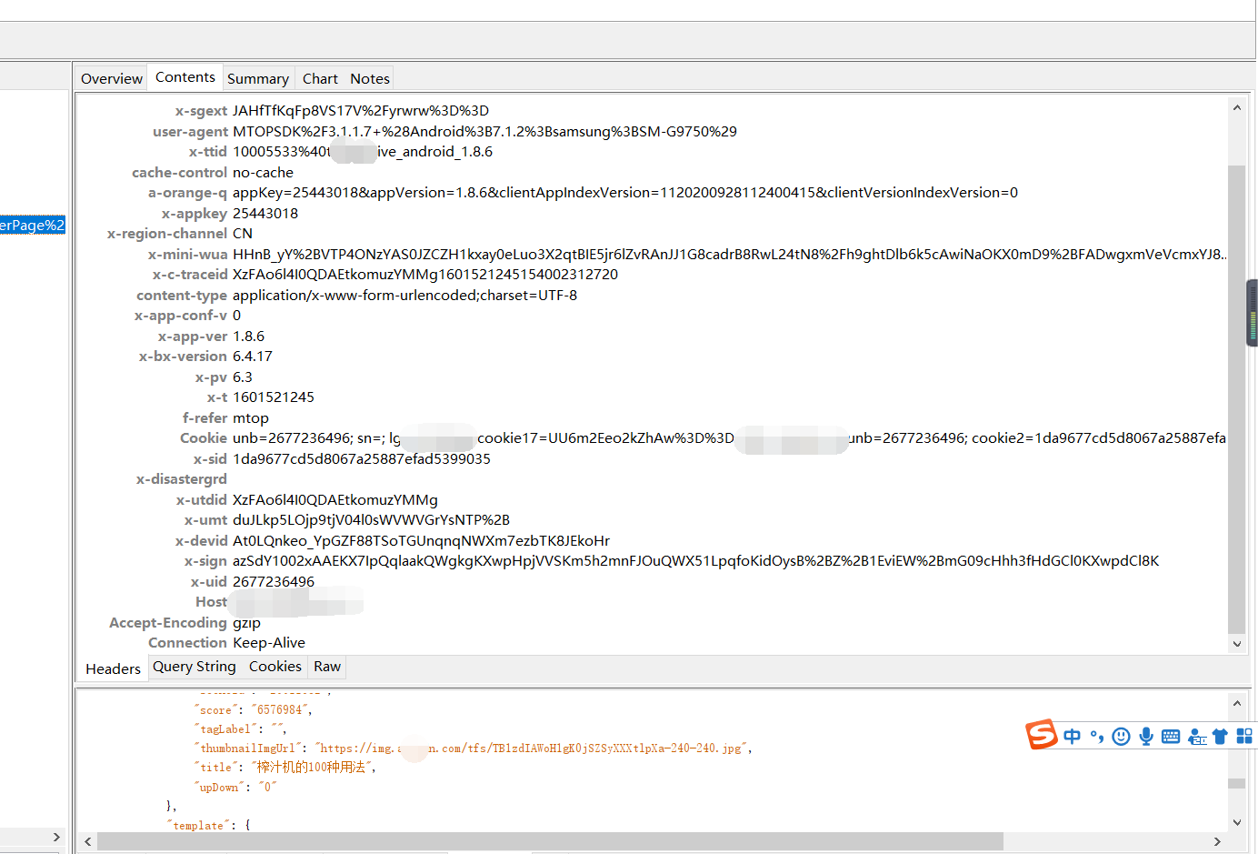Screen dimensions: 1258x854
Task: Toggle Chinese/English punctuation mode
Action: click(1096, 736)
